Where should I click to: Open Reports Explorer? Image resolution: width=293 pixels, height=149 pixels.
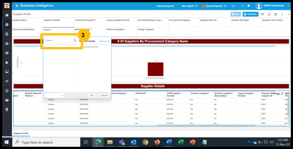click(x=166, y=6)
